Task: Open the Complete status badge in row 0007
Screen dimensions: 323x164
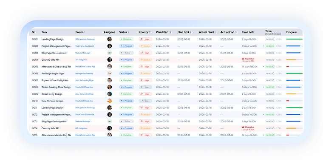Action: pos(126,80)
